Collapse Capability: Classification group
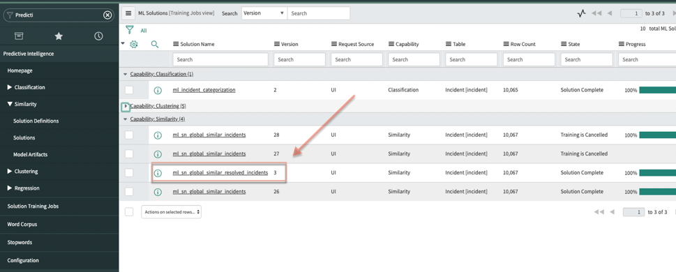 point(126,74)
